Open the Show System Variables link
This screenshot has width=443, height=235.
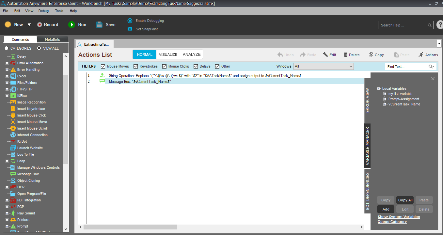coord(399,217)
